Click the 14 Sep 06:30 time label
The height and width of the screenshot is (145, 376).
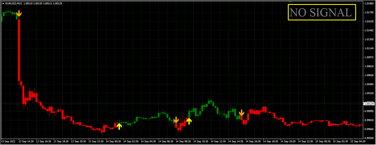click(166, 141)
